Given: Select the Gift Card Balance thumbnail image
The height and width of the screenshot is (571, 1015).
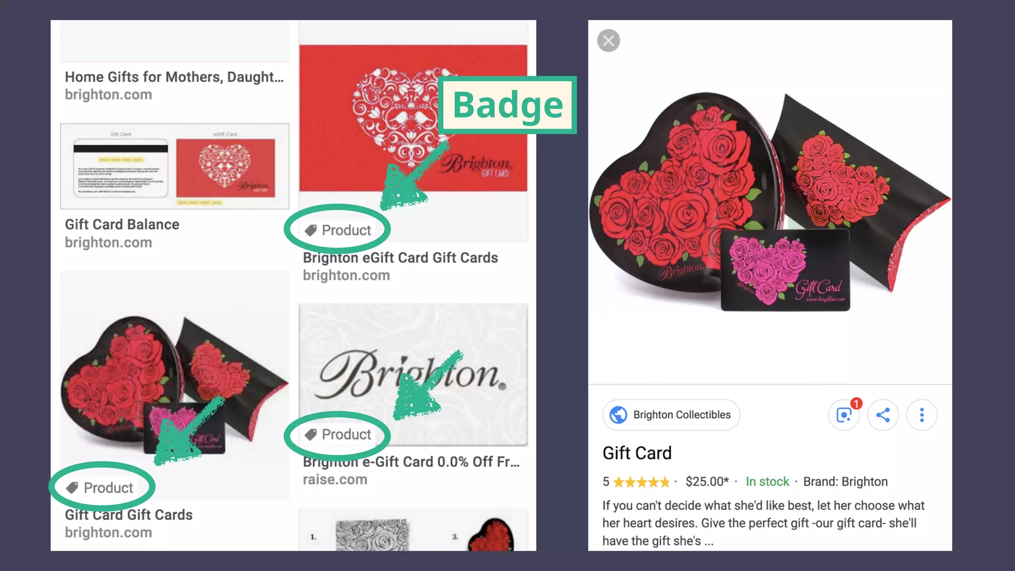Looking at the screenshot, I should click(x=174, y=166).
